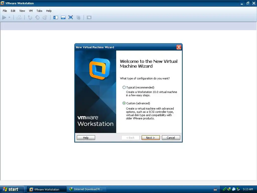The image size is (257, 193).
Task: Open the power options dropdown arrow
Action: (x=9, y=17)
